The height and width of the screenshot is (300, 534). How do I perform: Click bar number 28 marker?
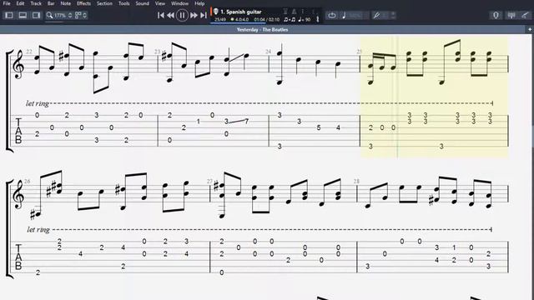pyautogui.click(x=356, y=182)
